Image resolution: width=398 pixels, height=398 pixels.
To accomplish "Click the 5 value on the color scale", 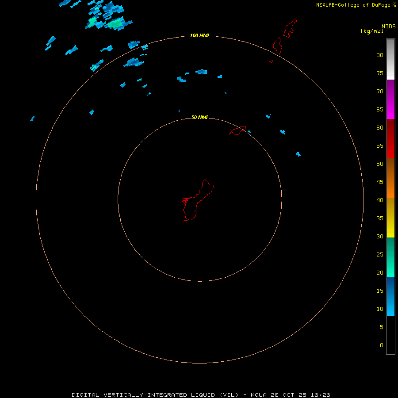I will (382, 327).
